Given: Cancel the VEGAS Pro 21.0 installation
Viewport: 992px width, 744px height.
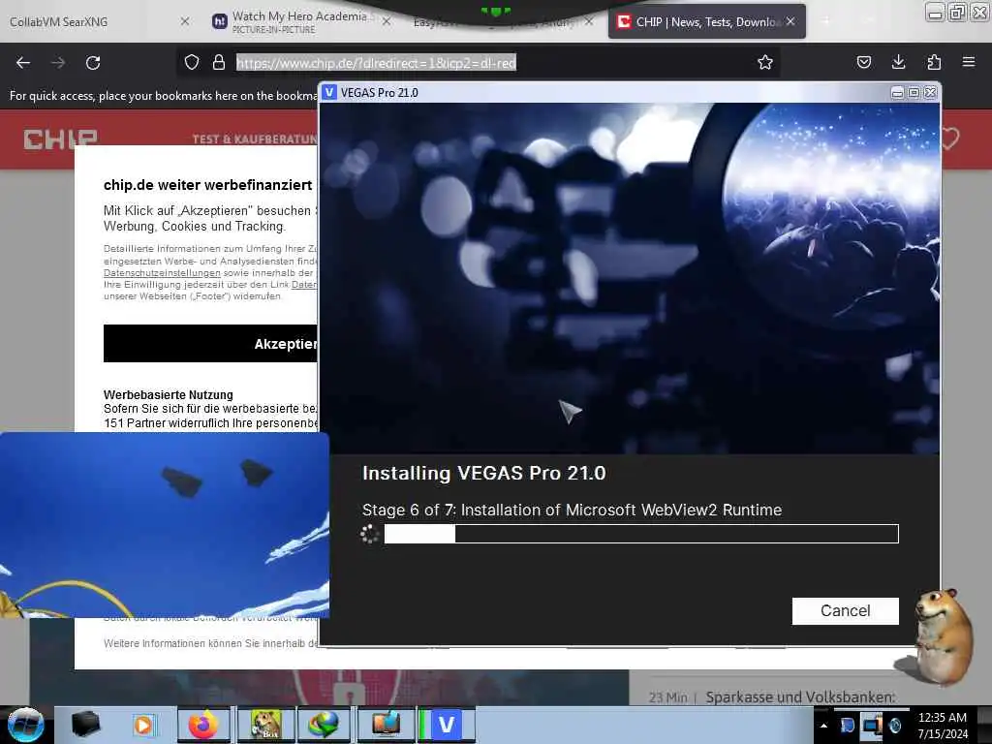Looking at the screenshot, I should [845, 610].
